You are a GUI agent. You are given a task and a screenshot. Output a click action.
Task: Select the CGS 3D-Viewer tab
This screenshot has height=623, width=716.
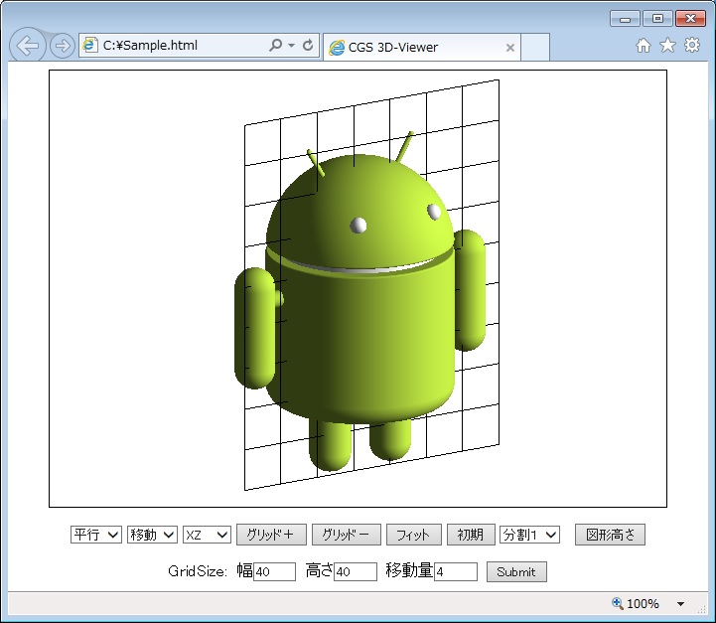[421, 47]
